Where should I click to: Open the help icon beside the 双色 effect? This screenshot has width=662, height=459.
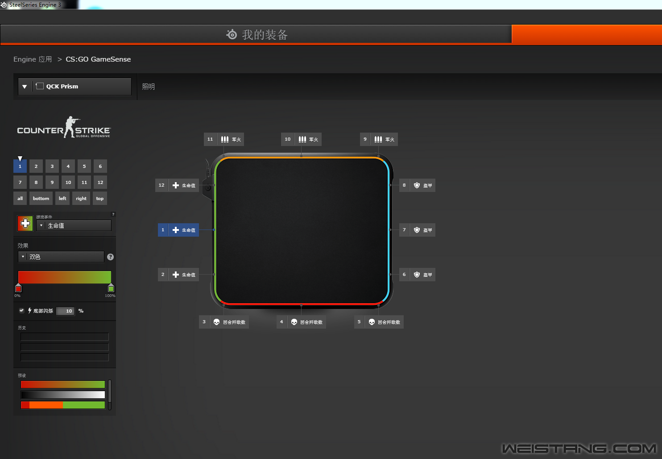pos(111,257)
